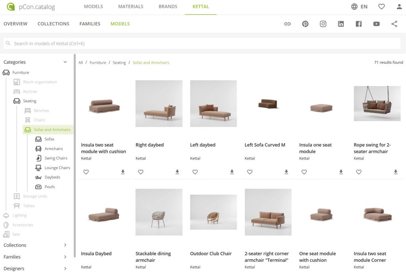Click the EN language label
The image size is (406, 274).
[x=364, y=7]
